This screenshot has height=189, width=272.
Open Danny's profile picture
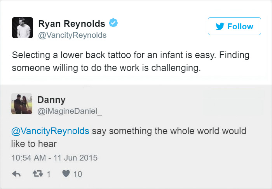[x=21, y=104]
